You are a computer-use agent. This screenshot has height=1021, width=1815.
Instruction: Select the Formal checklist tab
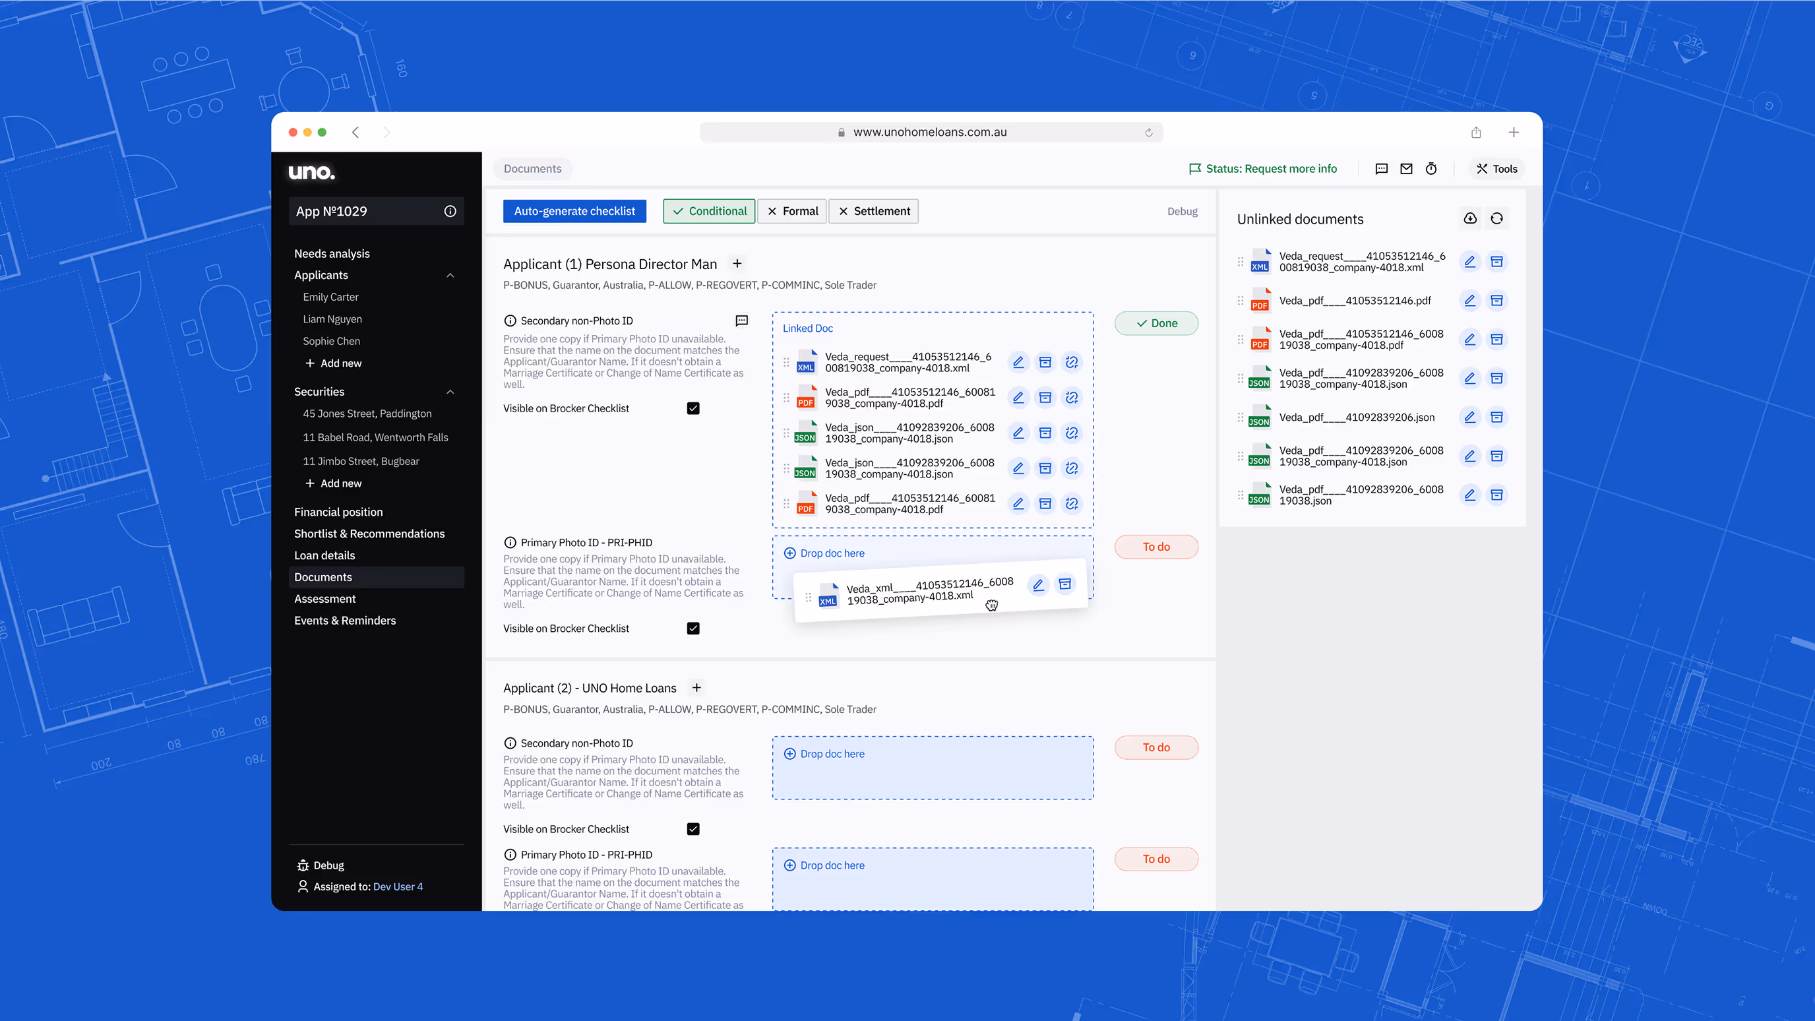pyautogui.click(x=792, y=211)
